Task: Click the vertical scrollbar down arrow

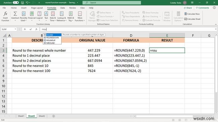Action: click(x=216, y=113)
